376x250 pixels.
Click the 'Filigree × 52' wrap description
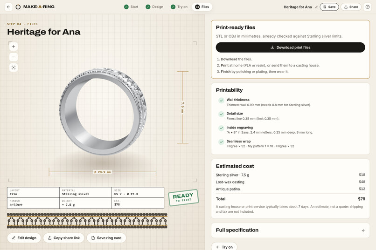point(260,146)
